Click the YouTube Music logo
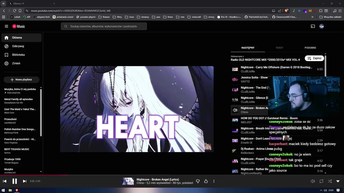 pos(19,26)
